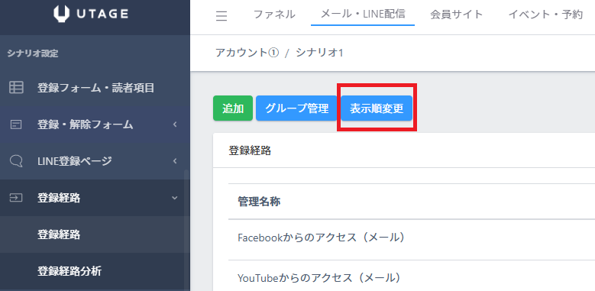Collapse the 登録経路 section chevron
The width and height of the screenshot is (595, 291).
(175, 198)
